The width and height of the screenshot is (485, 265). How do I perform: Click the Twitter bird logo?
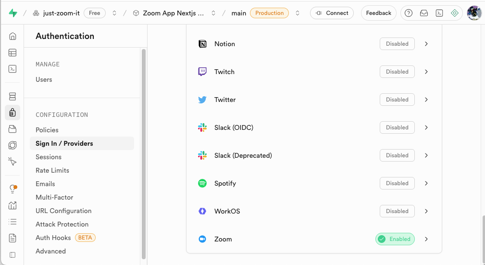click(x=202, y=100)
